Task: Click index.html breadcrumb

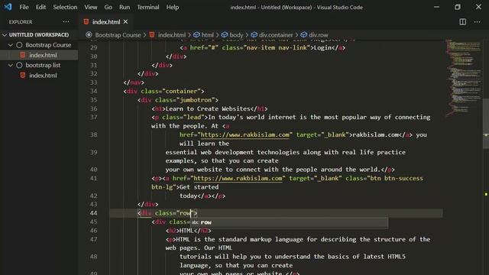Action: point(171,35)
